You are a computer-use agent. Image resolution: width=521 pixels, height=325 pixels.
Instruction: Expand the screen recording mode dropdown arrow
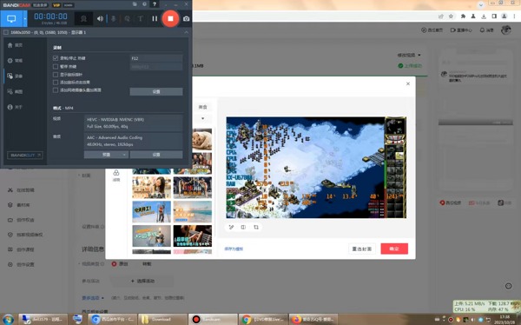click(25, 18)
